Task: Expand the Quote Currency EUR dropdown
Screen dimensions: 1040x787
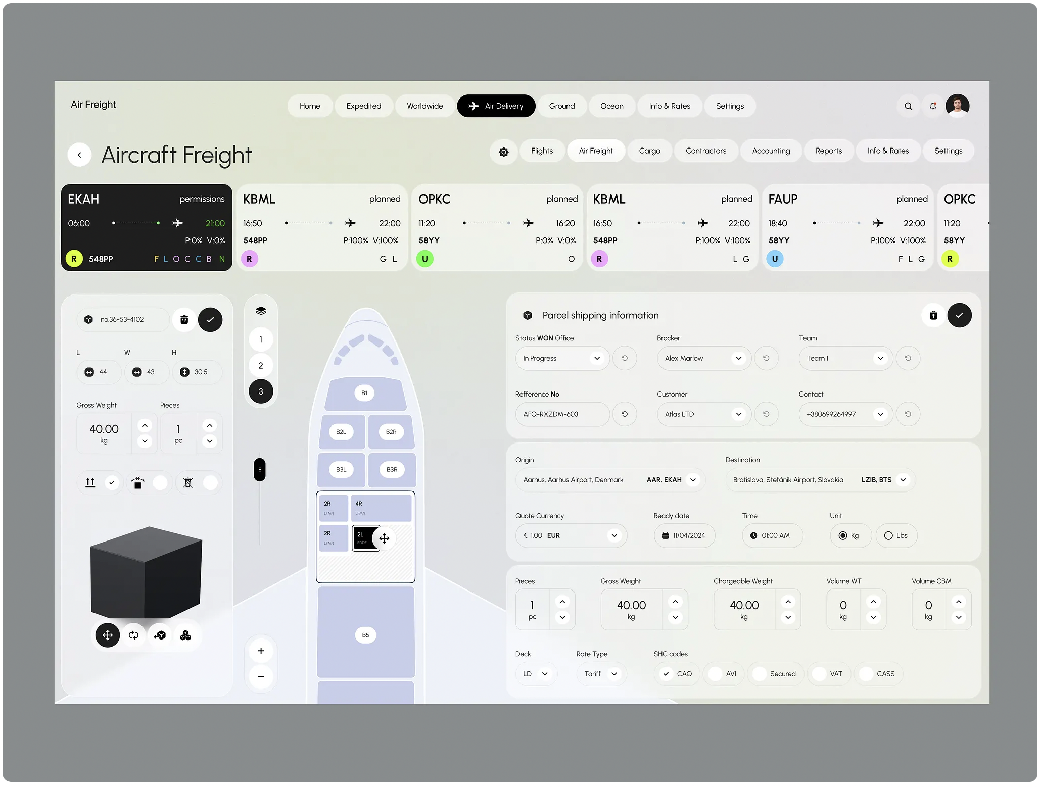Action: 614,536
